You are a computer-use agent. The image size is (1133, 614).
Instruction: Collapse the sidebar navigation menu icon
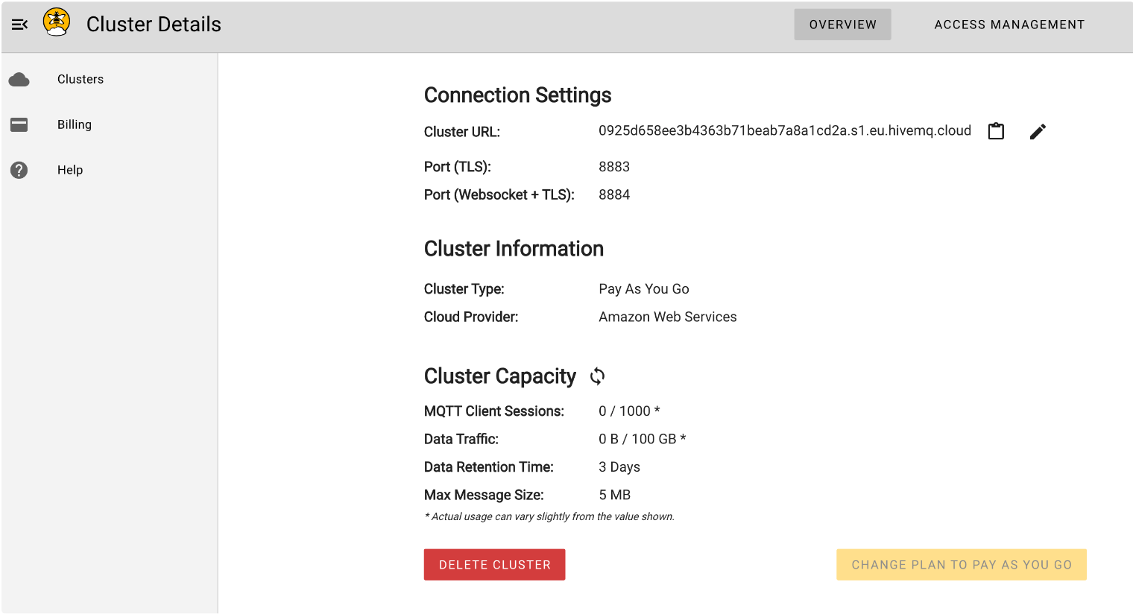click(x=20, y=25)
